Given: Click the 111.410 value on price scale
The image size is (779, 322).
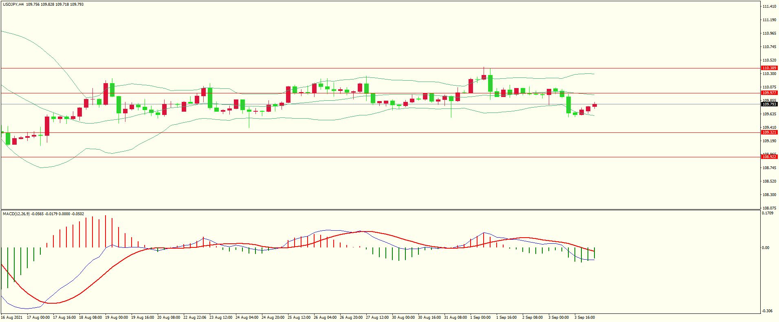Looking at the screenshot, I should coord(769,7).
